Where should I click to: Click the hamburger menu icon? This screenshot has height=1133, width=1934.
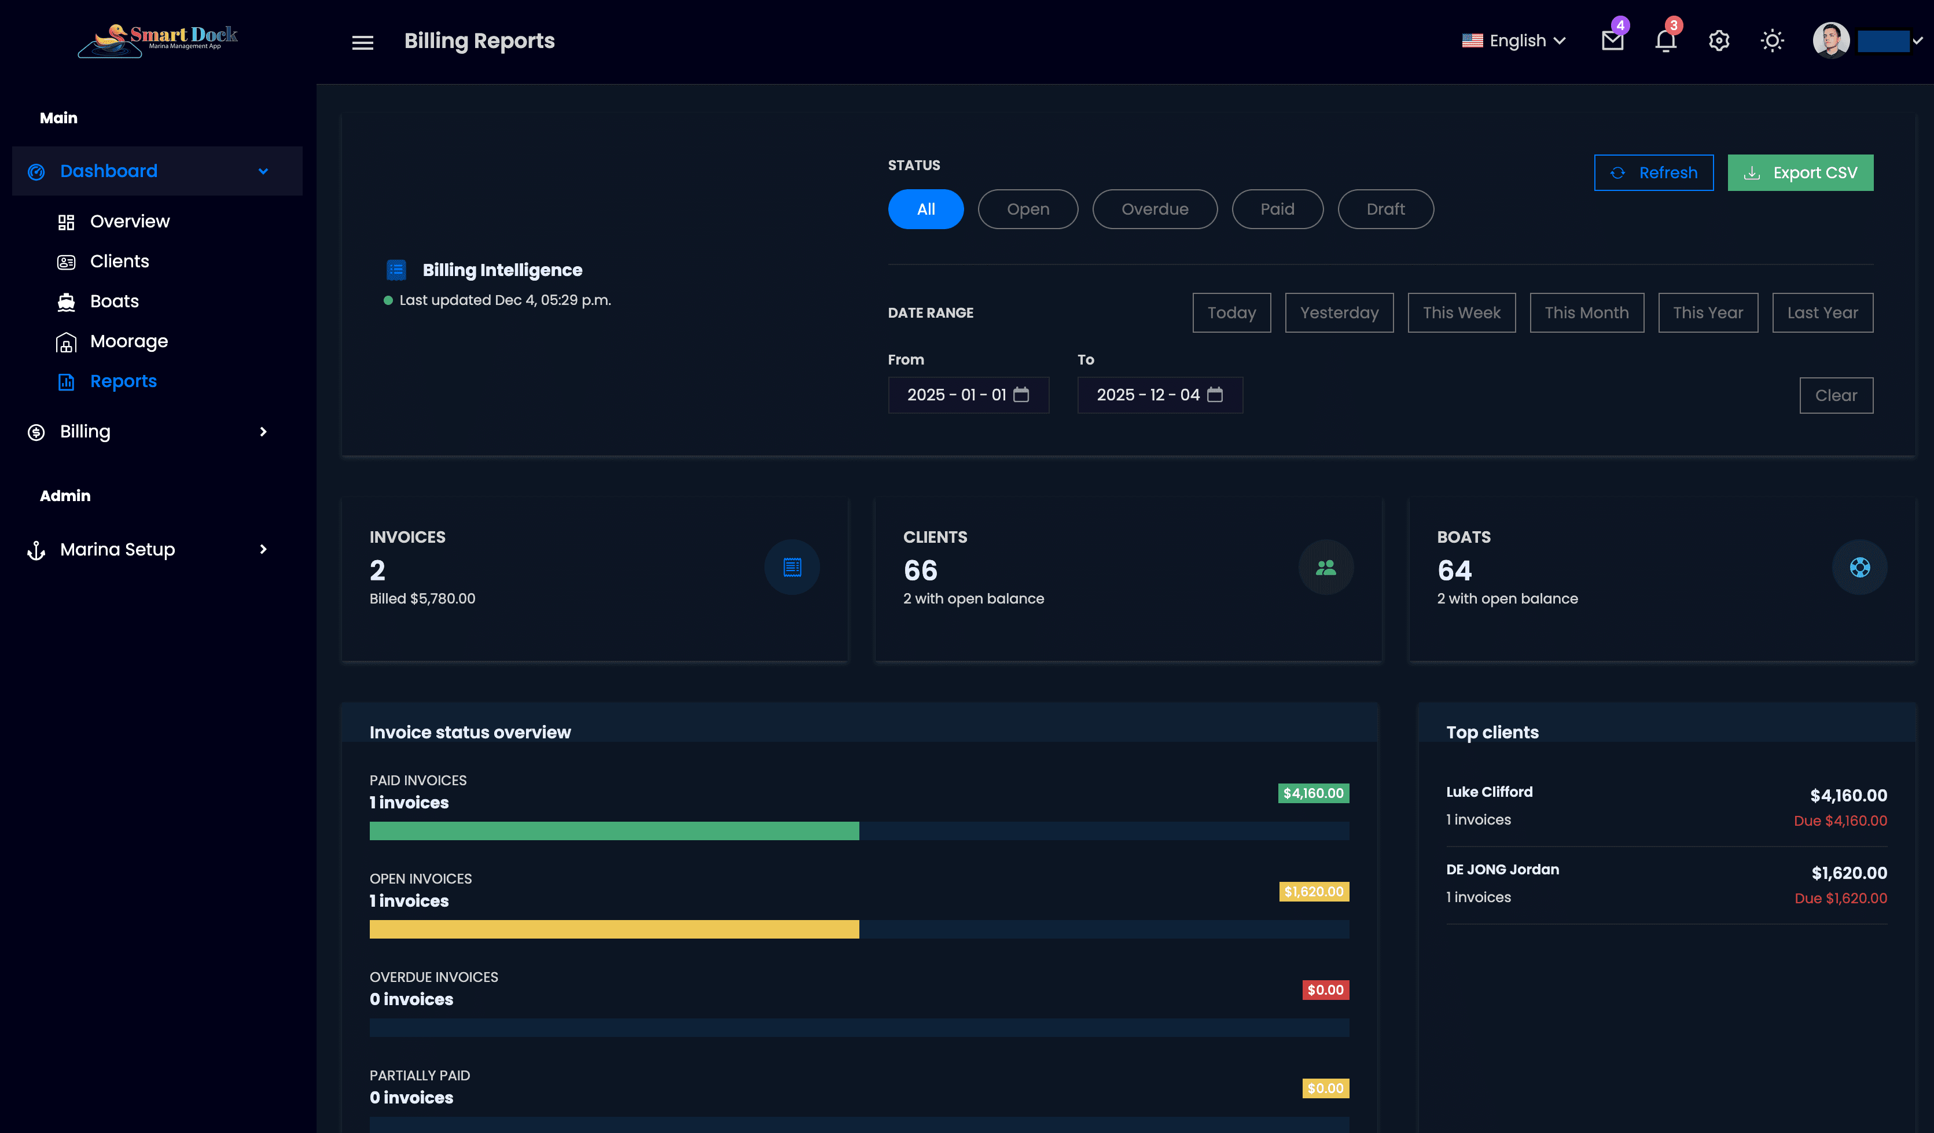pyautogui.click(x=362, y=42)
